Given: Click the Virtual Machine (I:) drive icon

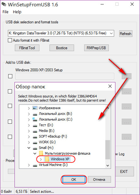Looking at the screenshot, I should click(35, 165).
